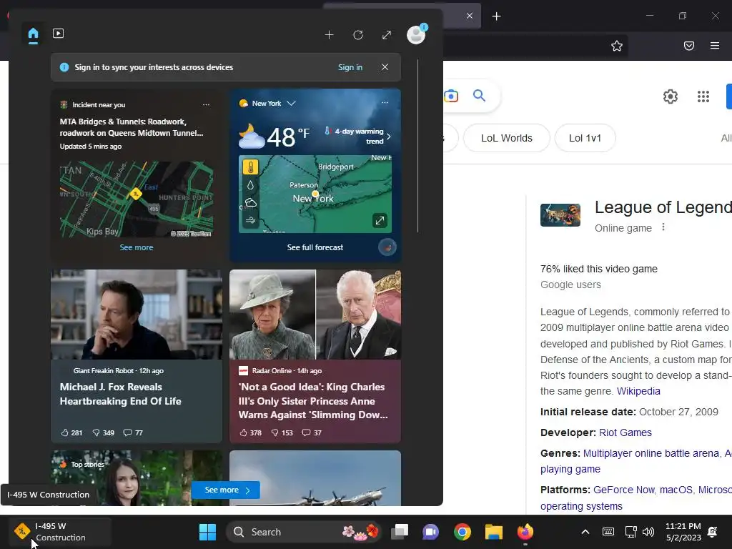Open the I-495 W Construction taskbar widget
The image size is (732, 549).
pos(60,532)
